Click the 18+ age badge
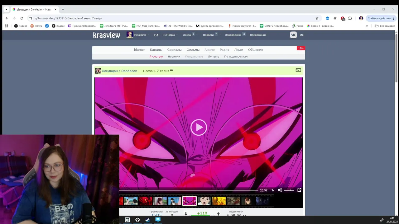The height and width of the screenshot is (224, 399). (x=301, y=48)
